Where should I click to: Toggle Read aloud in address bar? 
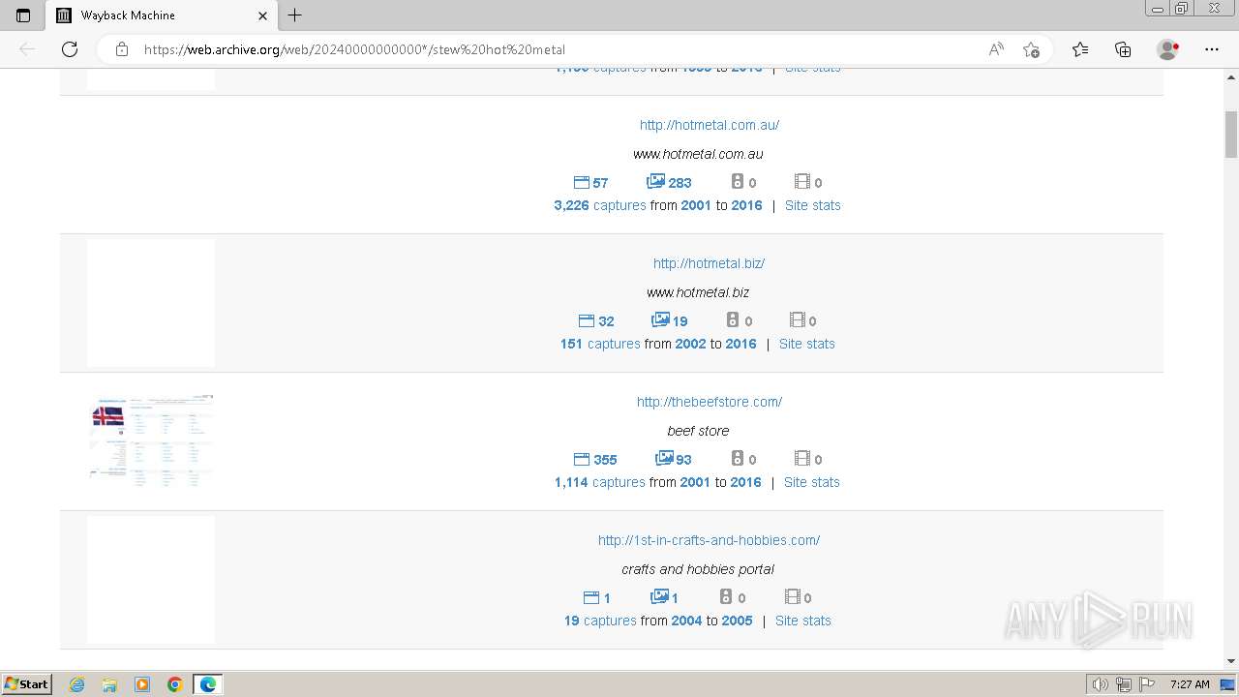(x=996, y=49)
